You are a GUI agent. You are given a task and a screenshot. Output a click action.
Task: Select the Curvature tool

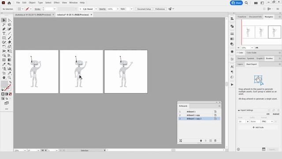(9, 29)
